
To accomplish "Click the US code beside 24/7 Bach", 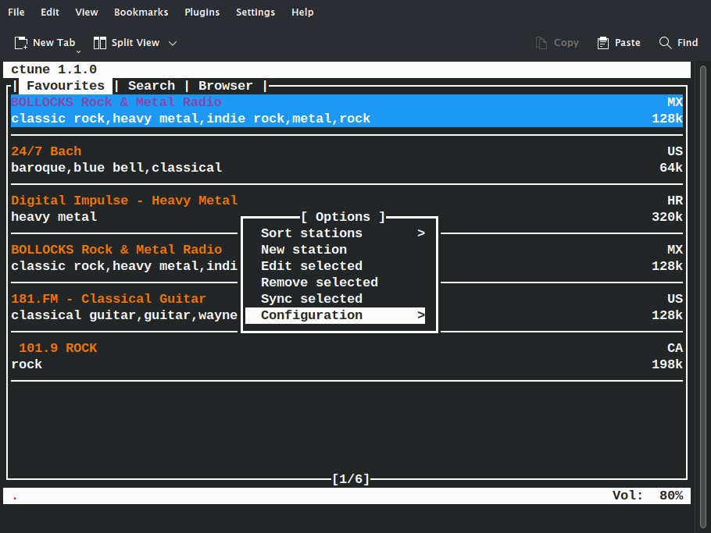I will (675, 151).
